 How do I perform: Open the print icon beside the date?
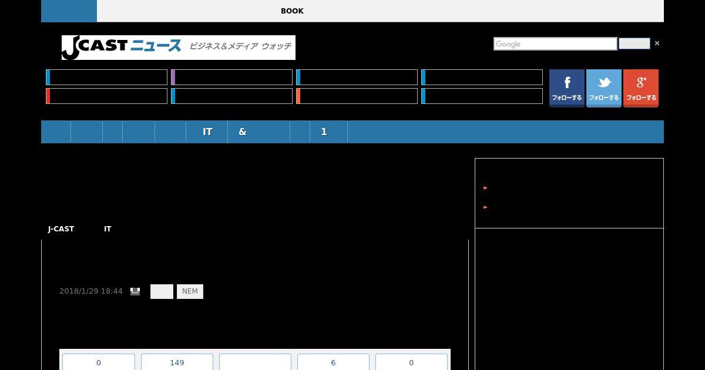[x=135, y=291]
